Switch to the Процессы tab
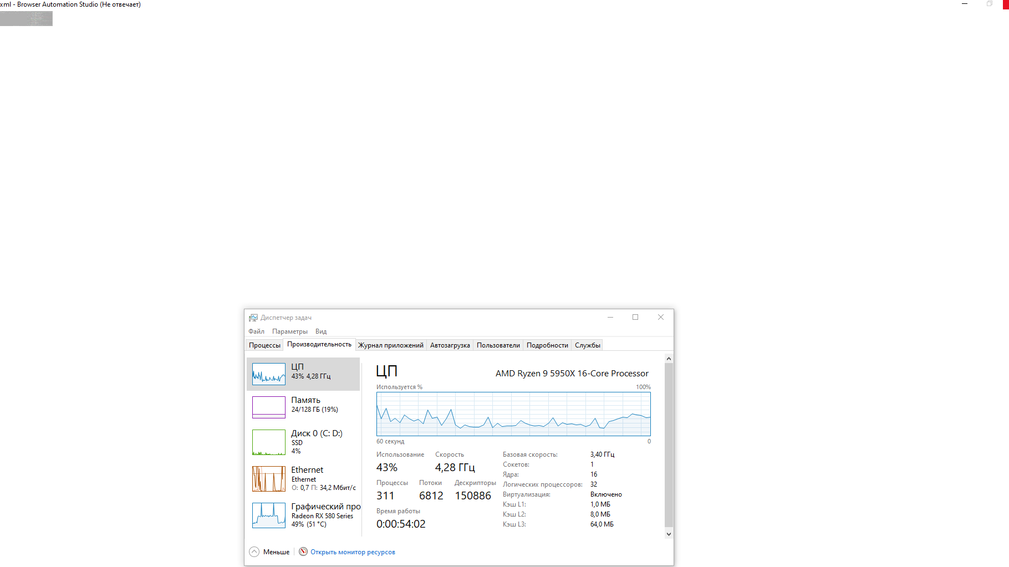 [264, 345]
